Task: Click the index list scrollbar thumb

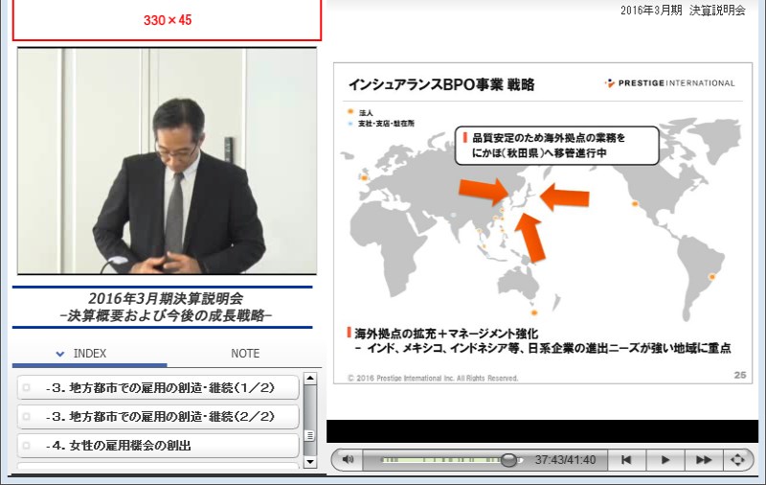Action: (x=310, y=435)
